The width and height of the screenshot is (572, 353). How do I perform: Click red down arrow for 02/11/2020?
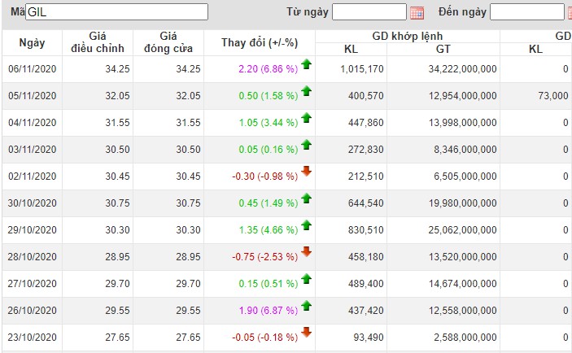pos(306,171)
